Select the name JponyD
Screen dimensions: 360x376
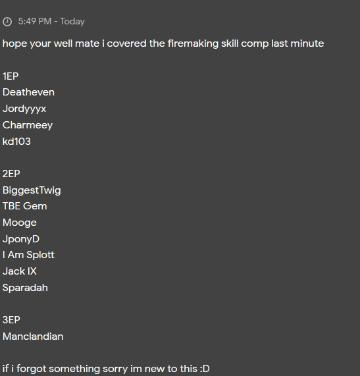pos(21,239)
